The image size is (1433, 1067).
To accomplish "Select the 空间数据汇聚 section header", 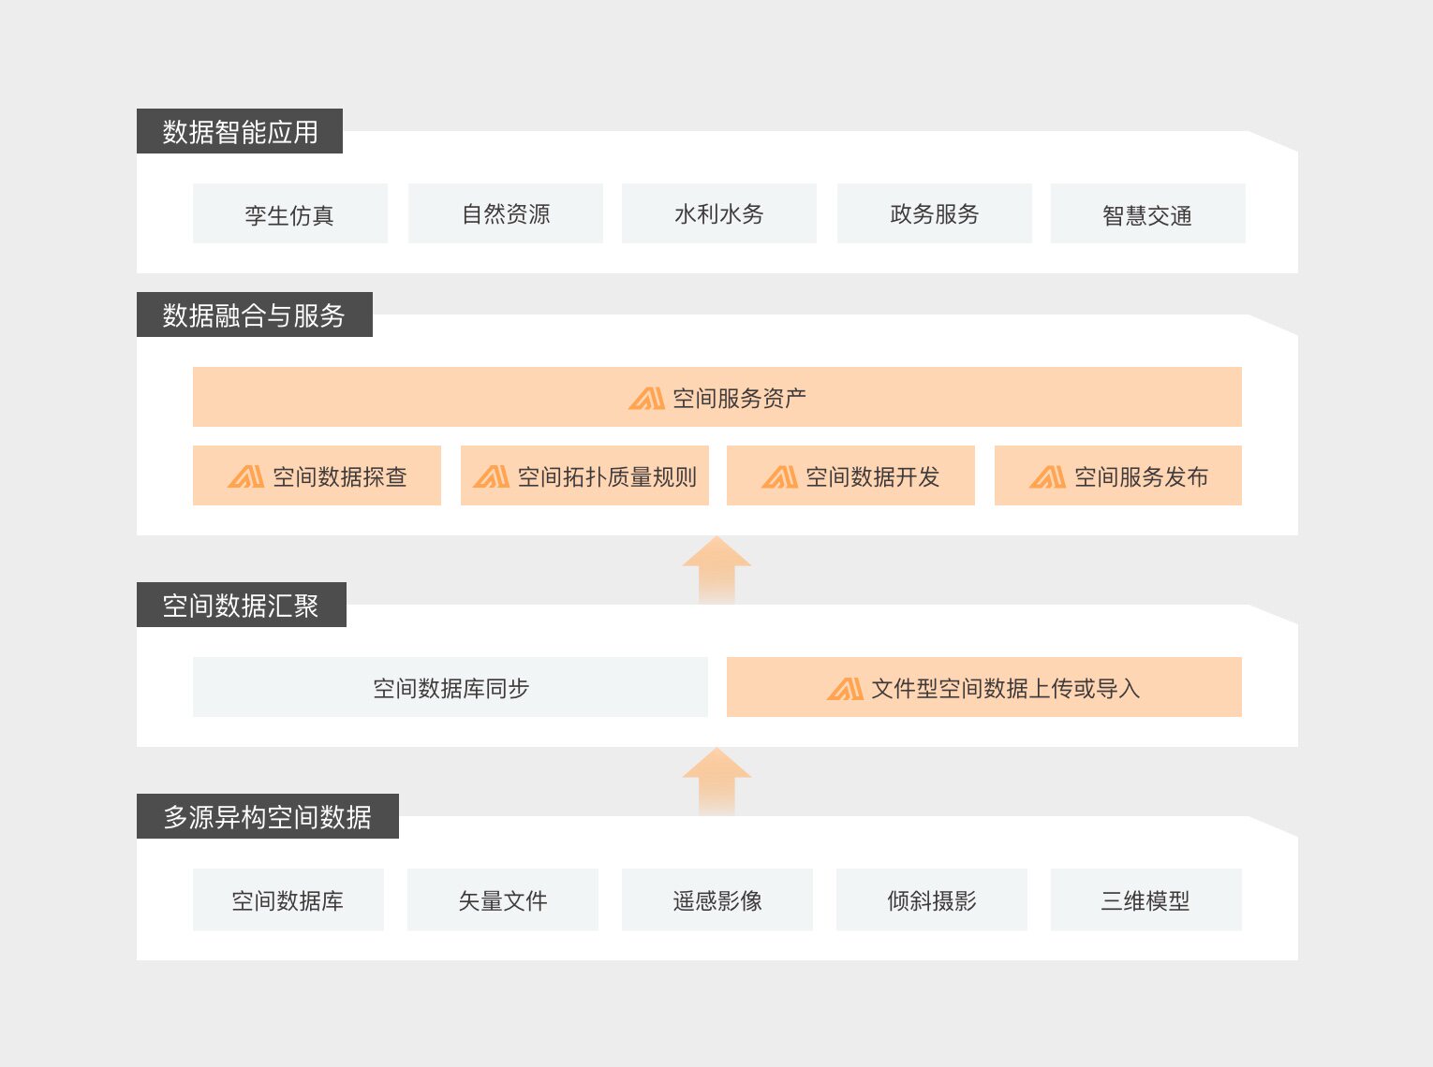I will [x=242, y=605].
